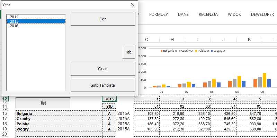Select row 18 header

(x=5, y=124)
